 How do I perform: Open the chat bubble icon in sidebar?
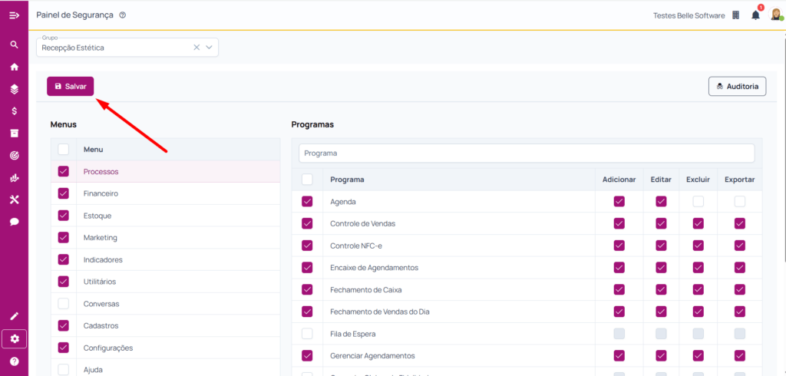pos(14,222)
